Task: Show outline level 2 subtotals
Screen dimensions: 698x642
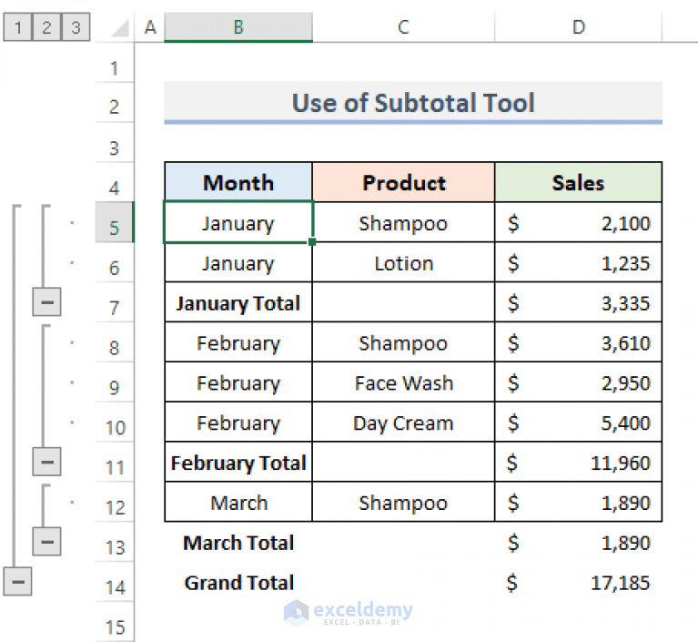Action: pos(46,27)
